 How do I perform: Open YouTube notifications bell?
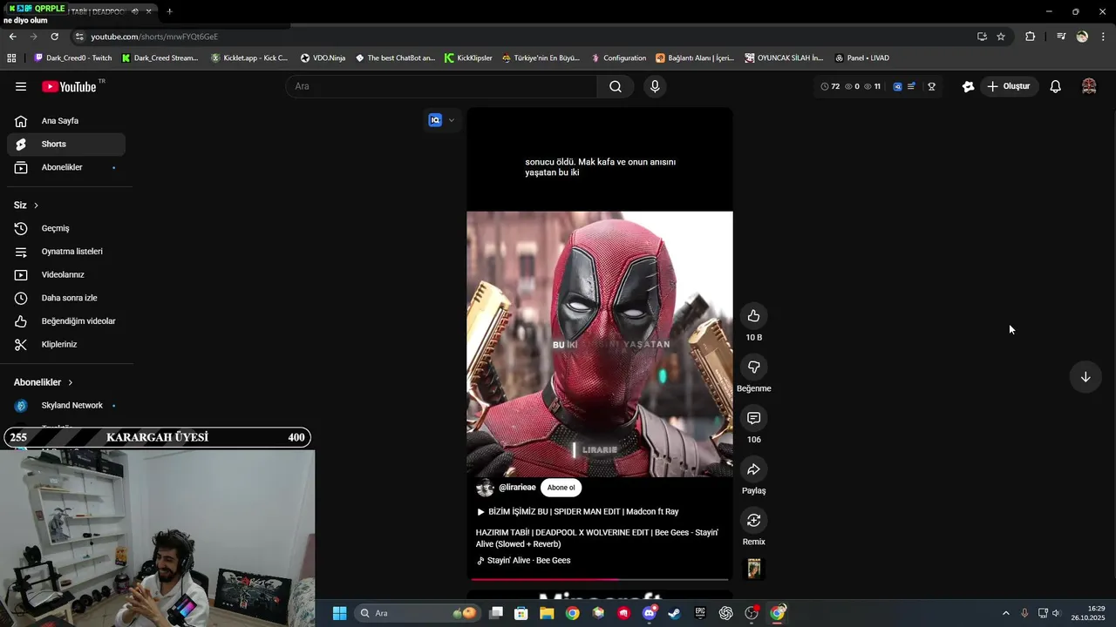tap(1055, 86)
